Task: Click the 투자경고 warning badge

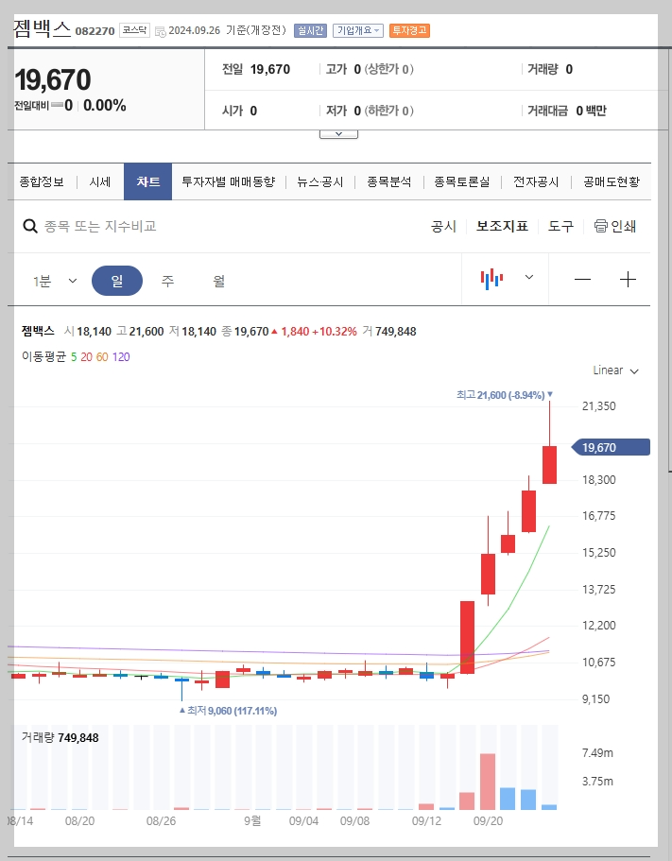Action: click(408, 29)
